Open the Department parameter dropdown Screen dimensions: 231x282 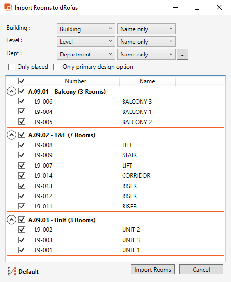(86, 55)
